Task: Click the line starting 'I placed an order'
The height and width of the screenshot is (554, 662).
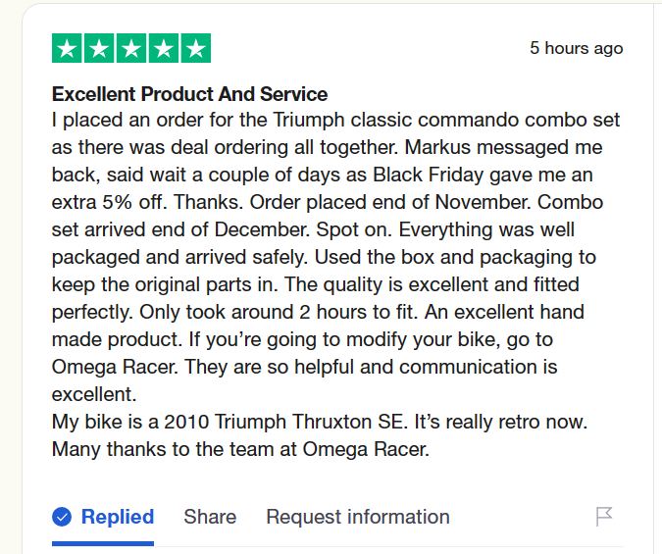Action: 335,120
